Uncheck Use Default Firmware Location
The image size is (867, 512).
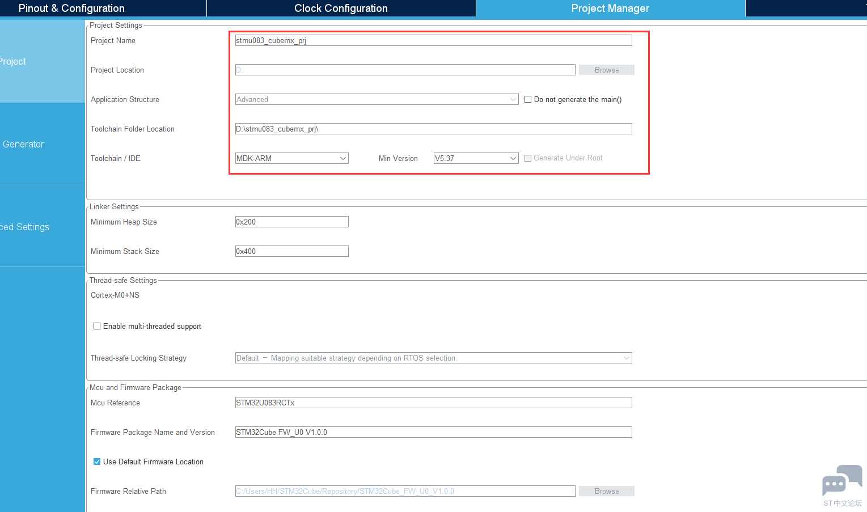[x=97, y=462]
